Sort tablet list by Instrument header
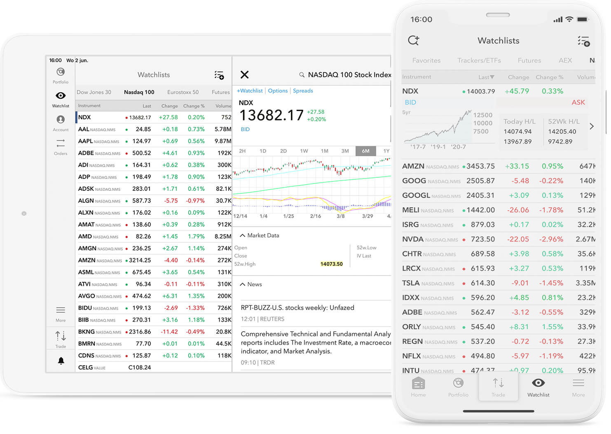 point(89,106)
